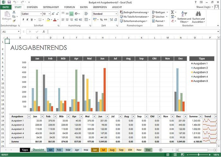Click the Tipps button beside the chart
The height and width of the screenshot is (157, 221).
point(201,58)
